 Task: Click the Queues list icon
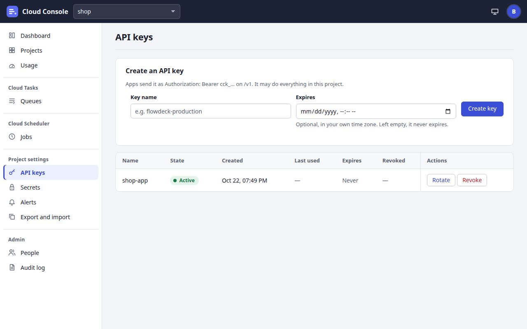[12, 101]
